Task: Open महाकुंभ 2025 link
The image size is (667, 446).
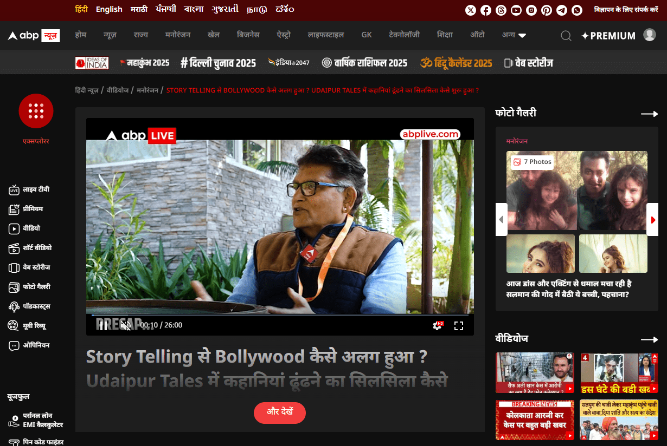Action: 144,63
